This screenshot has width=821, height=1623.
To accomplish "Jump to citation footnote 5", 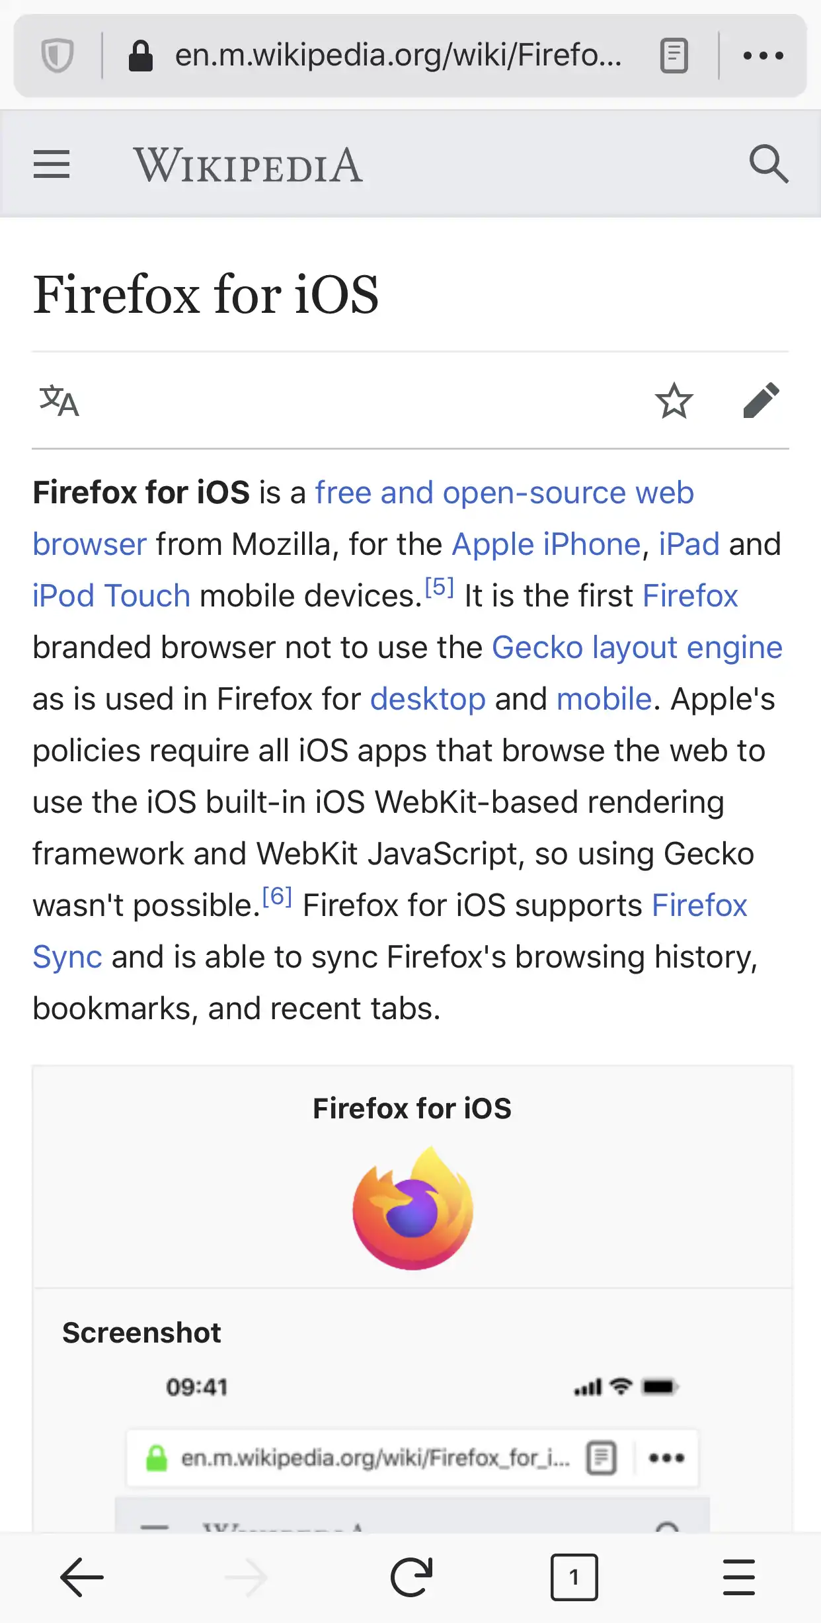I will pyautogui.click(x=439, y=587).
